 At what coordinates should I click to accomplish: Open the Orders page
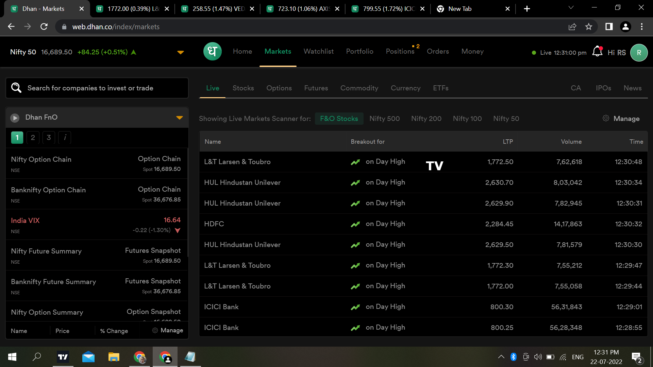[x=438, y=51]
